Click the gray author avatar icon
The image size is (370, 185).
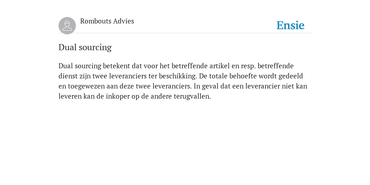coord(67,26)
